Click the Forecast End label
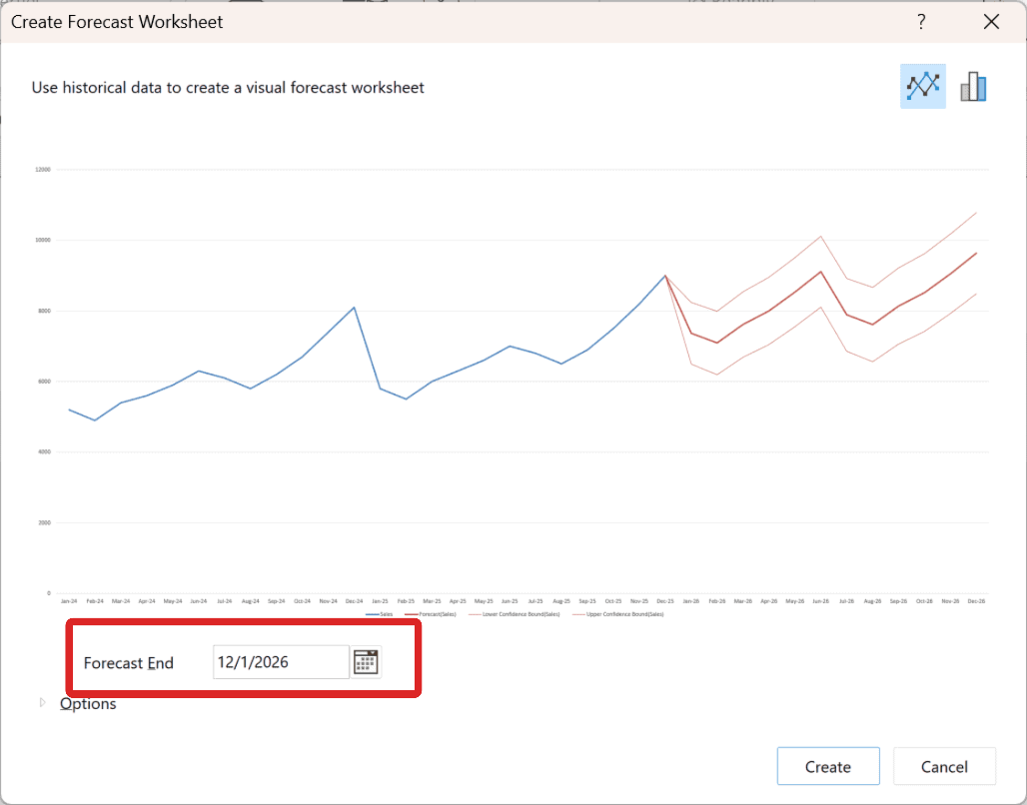Screen dimensions: 1027x805 pos(128,663)
